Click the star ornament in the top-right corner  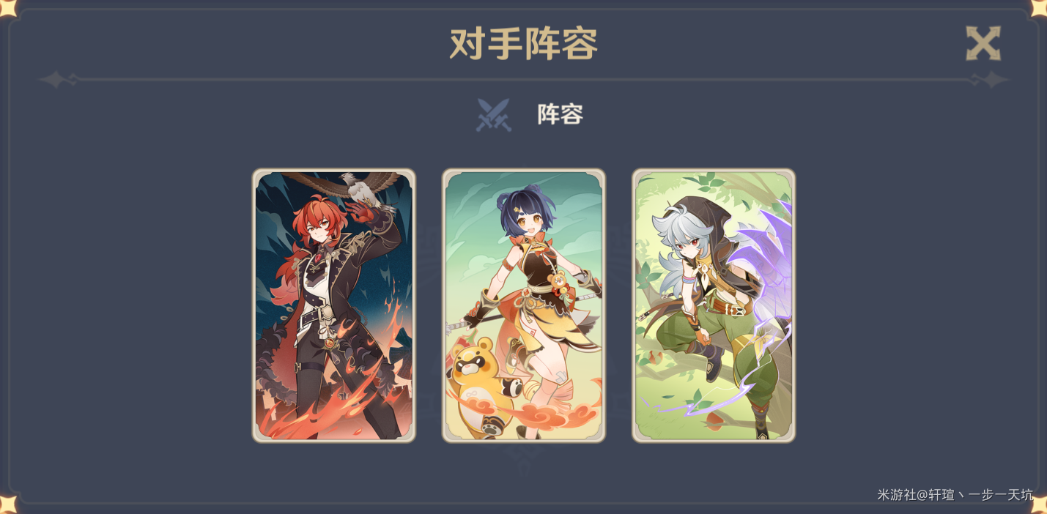point(1039,7)
